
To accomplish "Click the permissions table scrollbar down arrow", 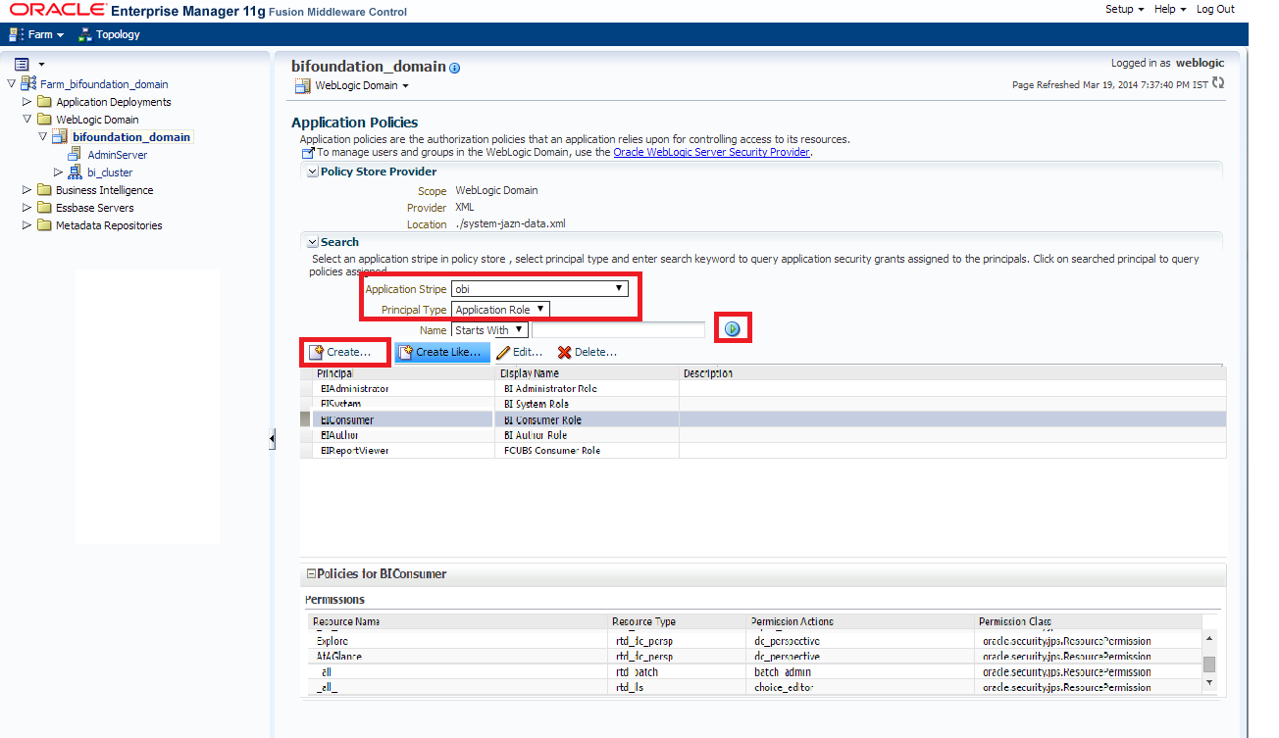I will coord(1209,681).
